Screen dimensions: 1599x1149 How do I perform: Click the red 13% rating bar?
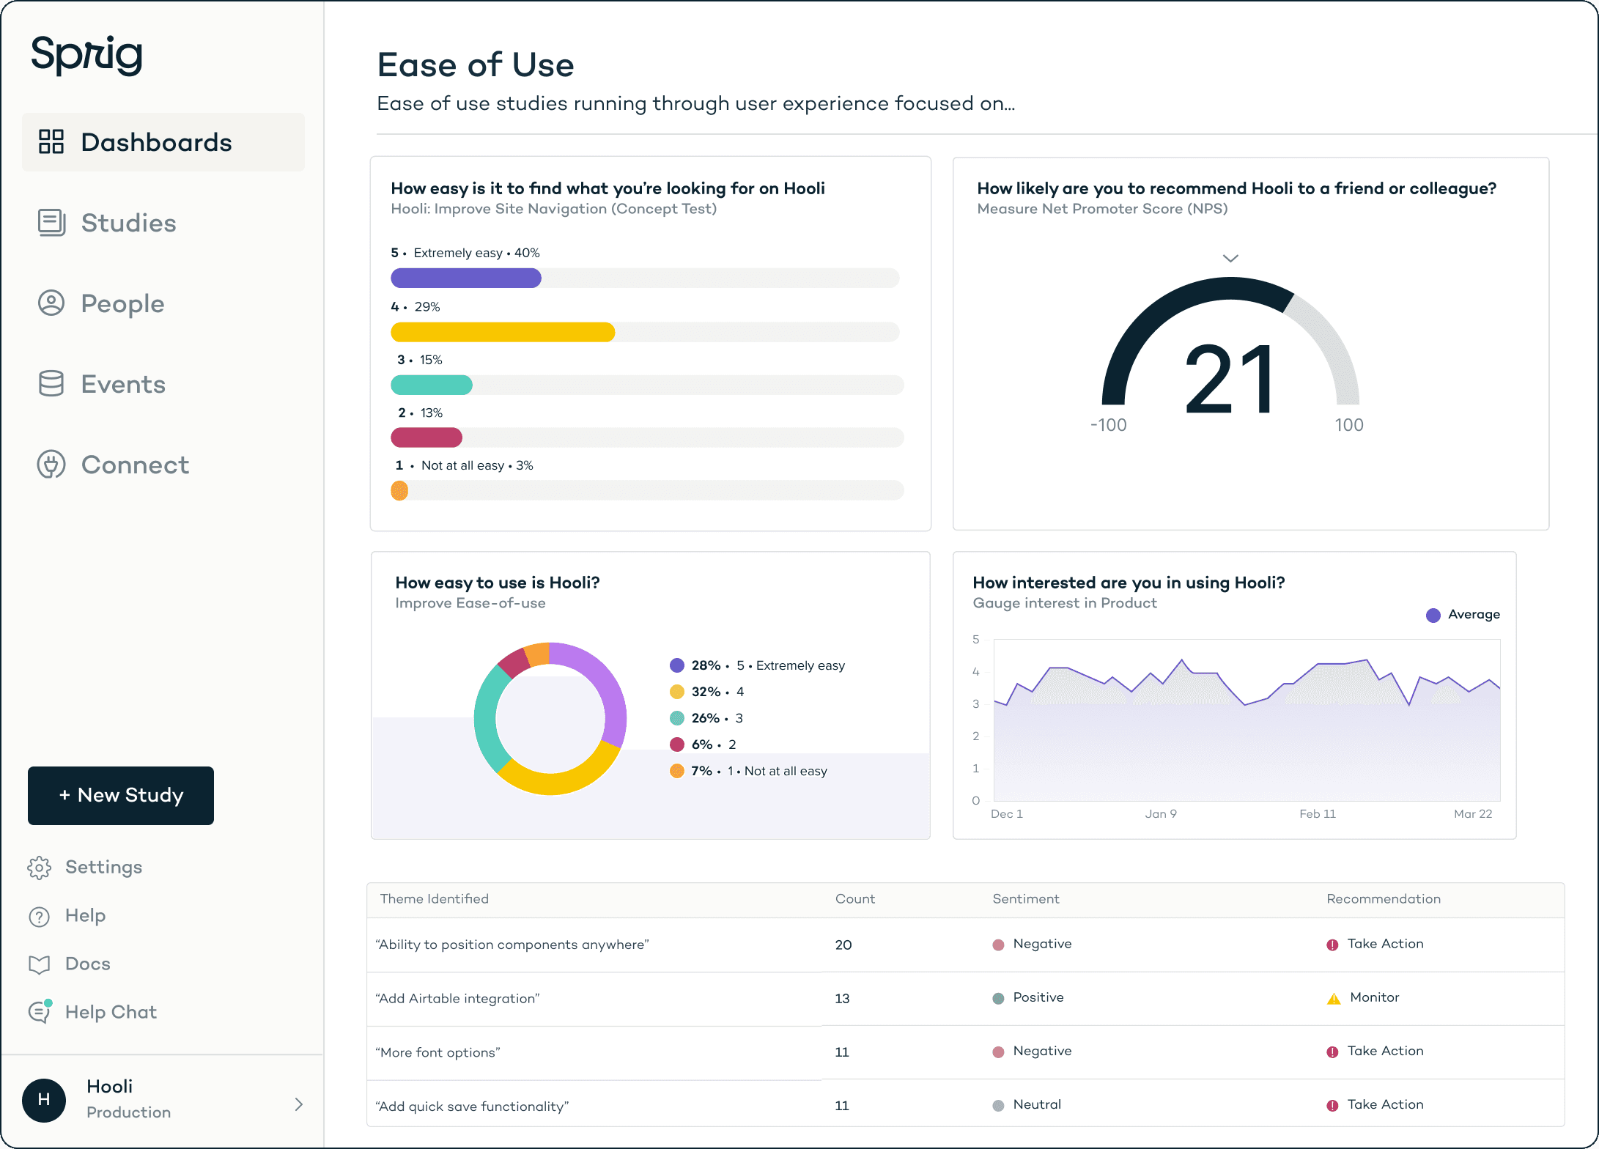click(x=426, y=437)
